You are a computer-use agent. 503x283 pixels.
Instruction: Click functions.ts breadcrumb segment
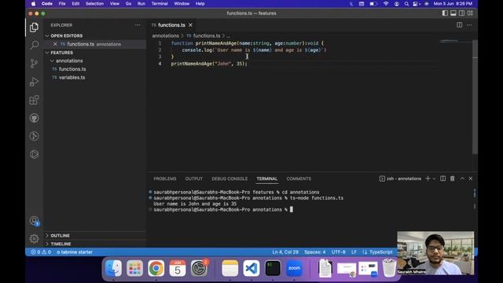(x=207, y=35)
